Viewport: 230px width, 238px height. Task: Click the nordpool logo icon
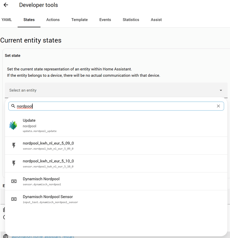[x=13, y=125]
